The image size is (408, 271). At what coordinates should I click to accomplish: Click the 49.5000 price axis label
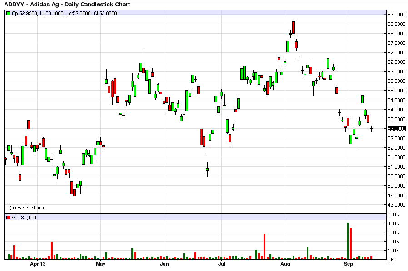coord(397,195)
